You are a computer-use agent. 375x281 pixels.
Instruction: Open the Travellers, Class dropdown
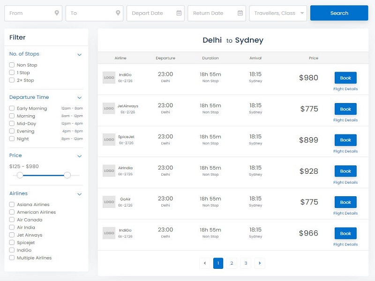click(x=278, y=13)
